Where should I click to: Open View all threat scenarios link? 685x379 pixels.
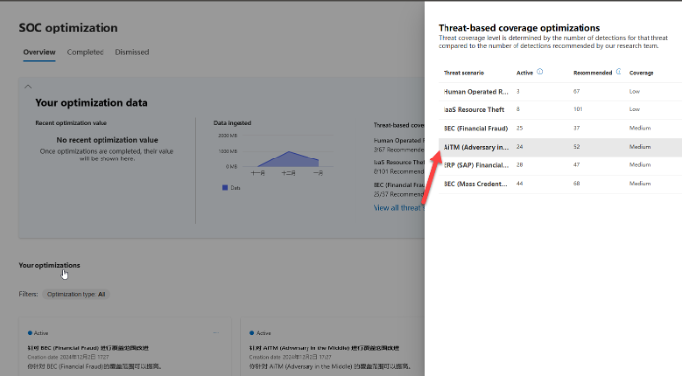click(x=398, y=208)
